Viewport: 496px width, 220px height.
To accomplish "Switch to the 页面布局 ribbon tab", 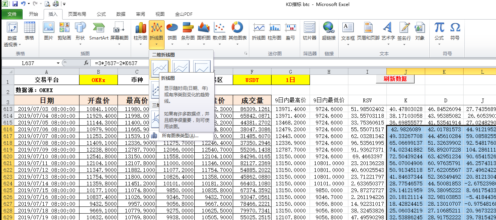I will [77, 14].
